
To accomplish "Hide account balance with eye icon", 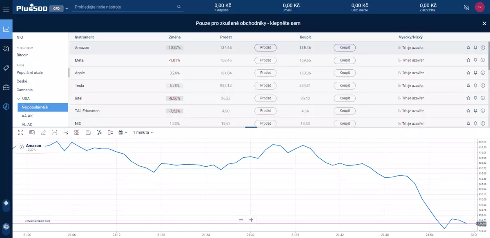I will pyautogui.click(x=467, y=8).
